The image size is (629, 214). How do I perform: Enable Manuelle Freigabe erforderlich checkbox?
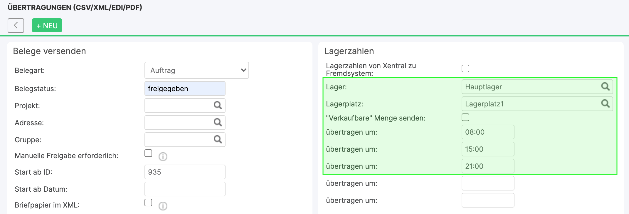pyautogui.click(x=148, y=153)
